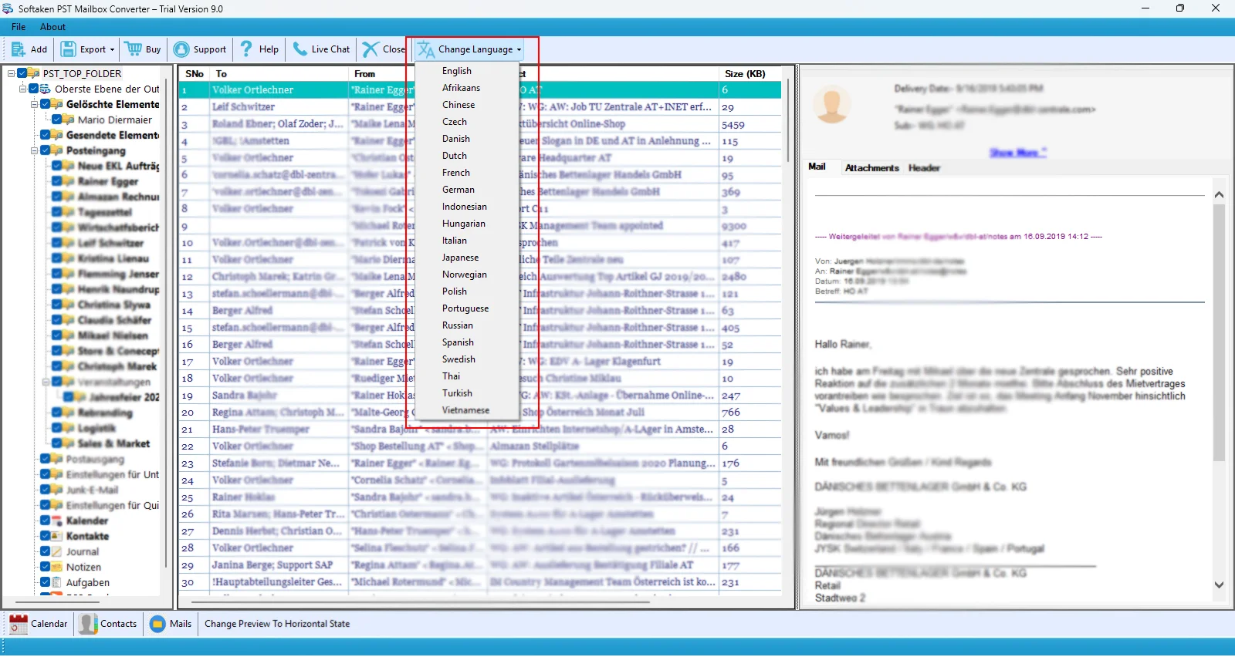Collapse the Posteingang tree node

click(35, 150)
